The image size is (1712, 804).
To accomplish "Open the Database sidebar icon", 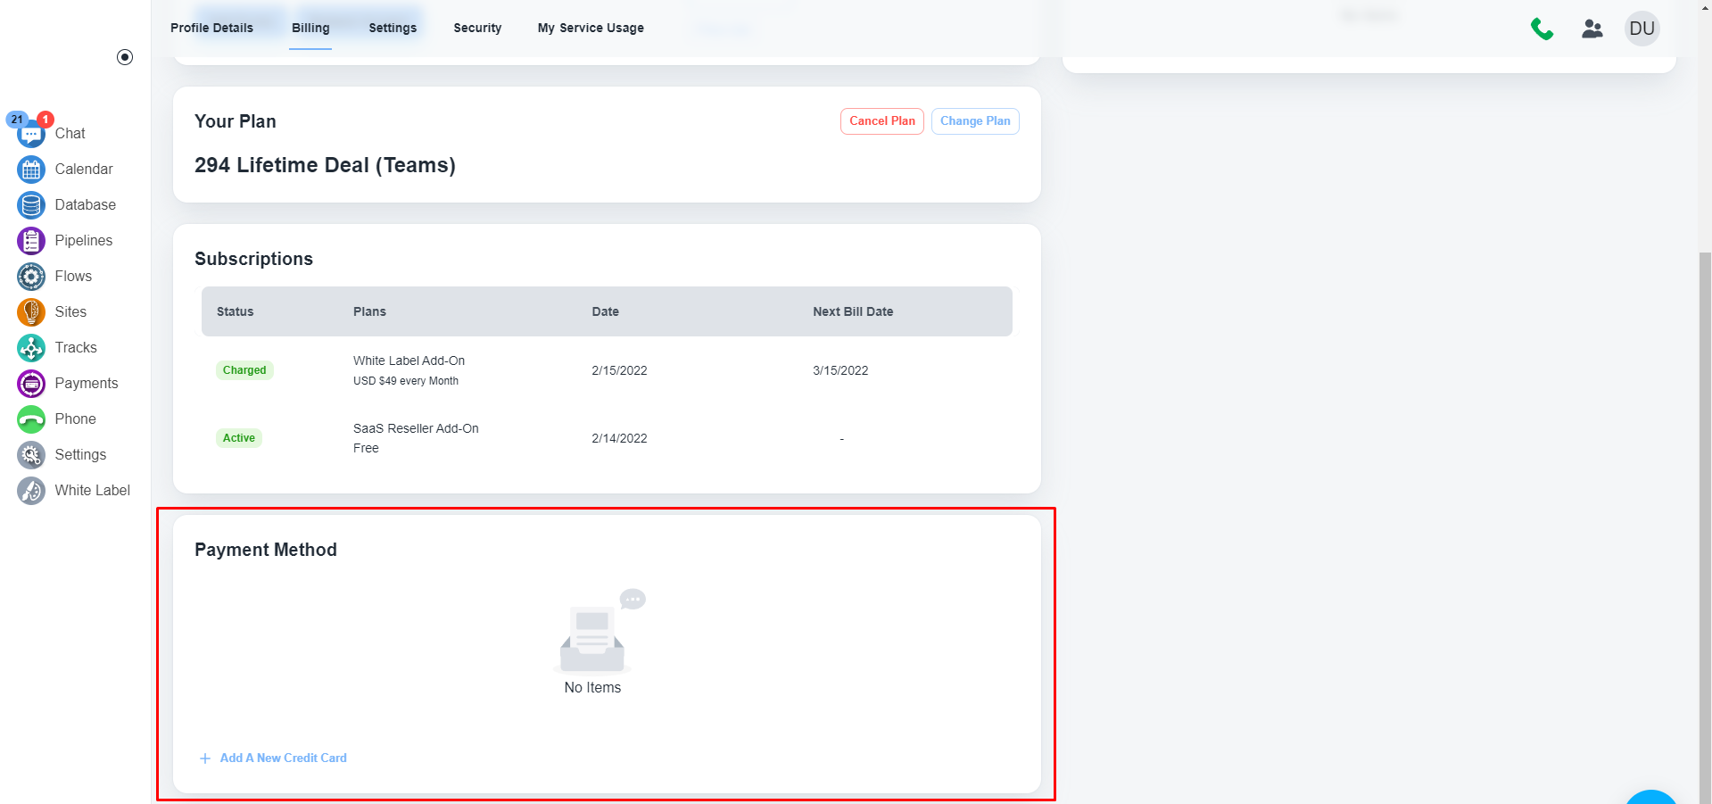I will (x=31, y=205).
